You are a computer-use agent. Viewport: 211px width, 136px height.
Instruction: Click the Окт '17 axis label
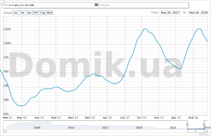142,118
